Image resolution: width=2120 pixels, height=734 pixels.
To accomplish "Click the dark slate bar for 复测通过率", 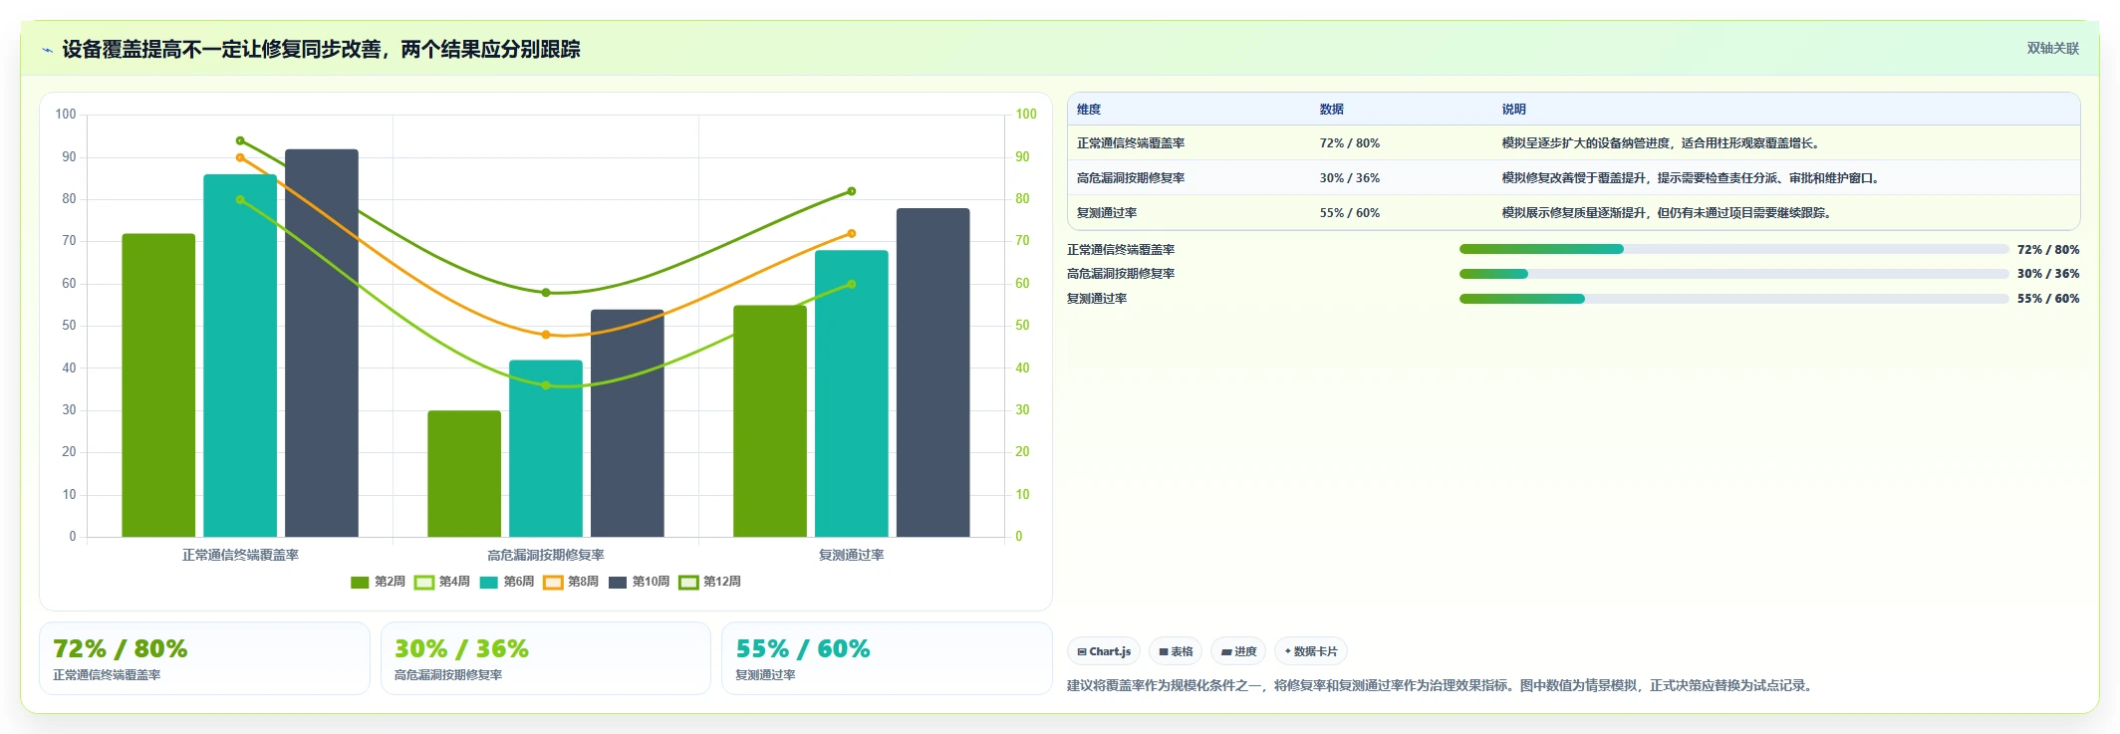I will coord(933,372).
